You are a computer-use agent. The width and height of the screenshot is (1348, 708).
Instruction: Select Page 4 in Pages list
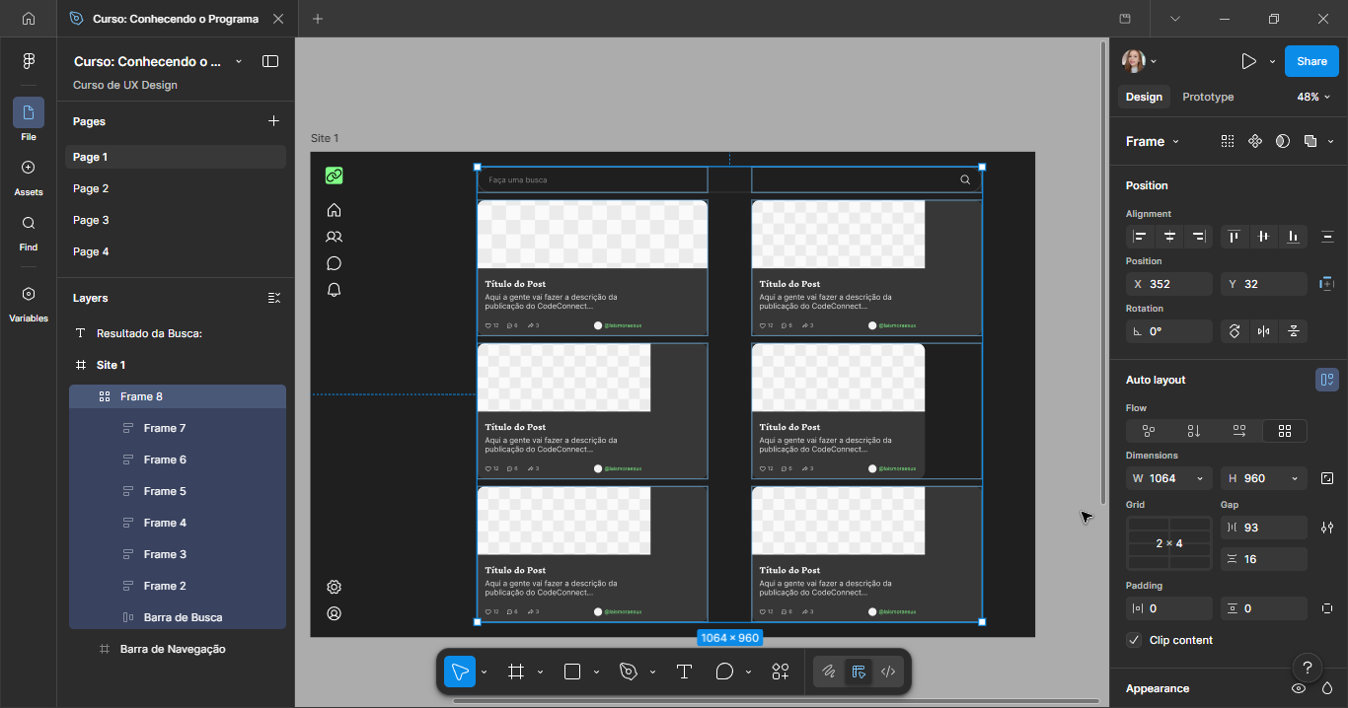pos(176,251)
